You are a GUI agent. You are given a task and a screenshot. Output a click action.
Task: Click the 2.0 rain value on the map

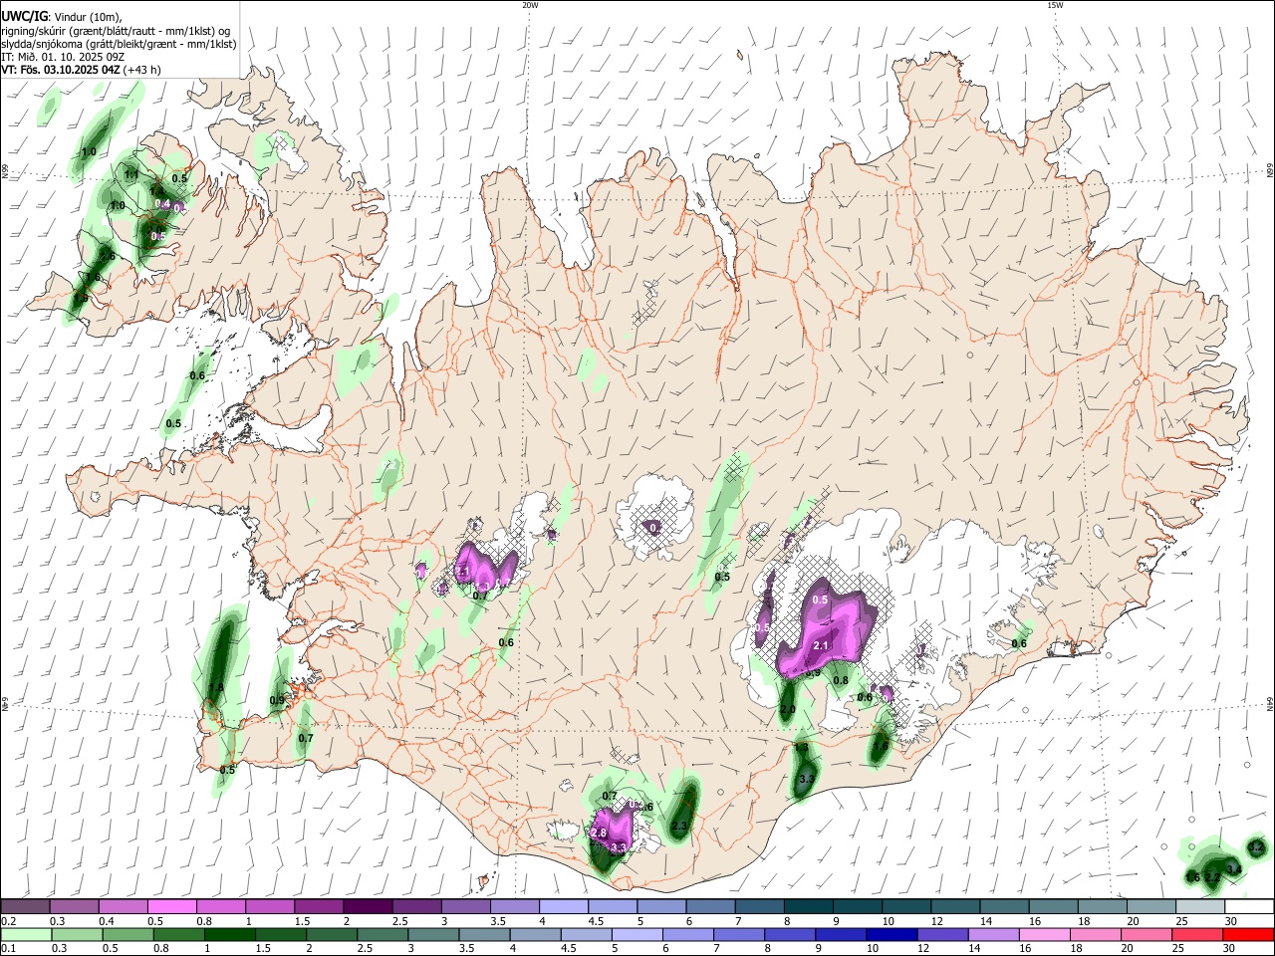coord(787,709)
